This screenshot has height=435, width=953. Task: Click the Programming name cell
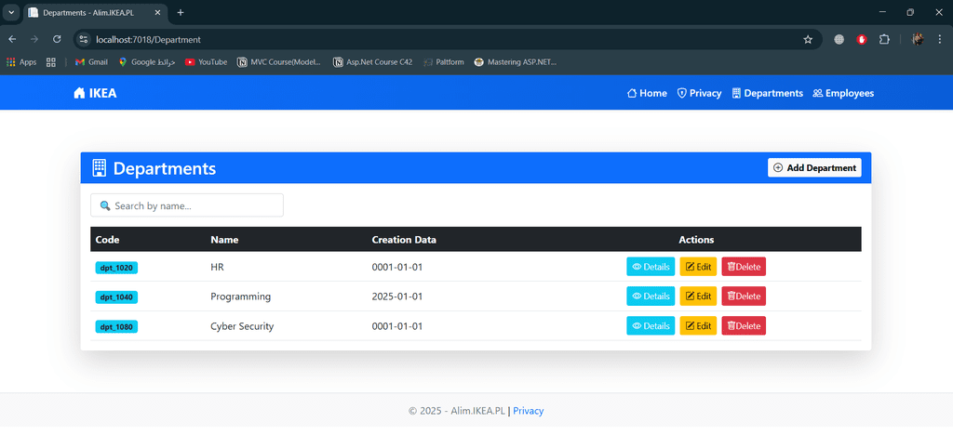(241, 297)
